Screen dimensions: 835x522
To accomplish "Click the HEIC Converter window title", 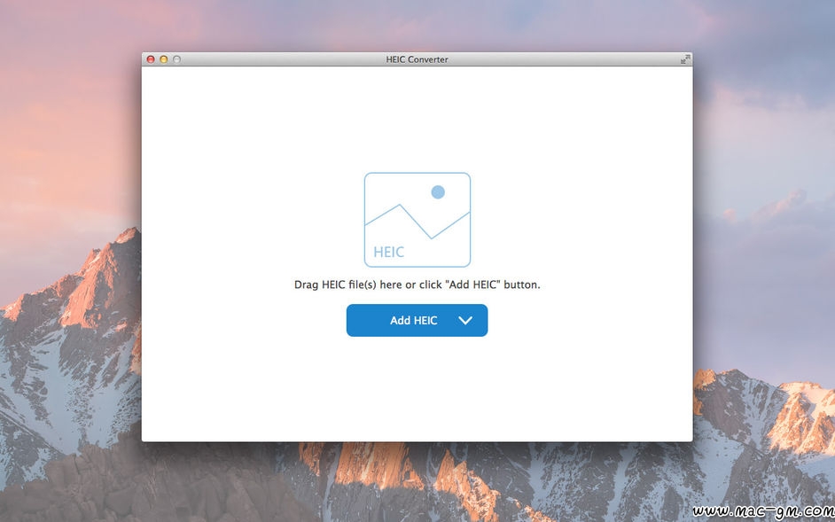I will tap(417, 59).
